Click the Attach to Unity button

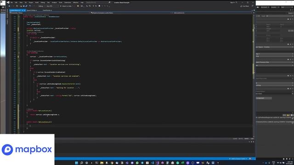tap(66, 6)
